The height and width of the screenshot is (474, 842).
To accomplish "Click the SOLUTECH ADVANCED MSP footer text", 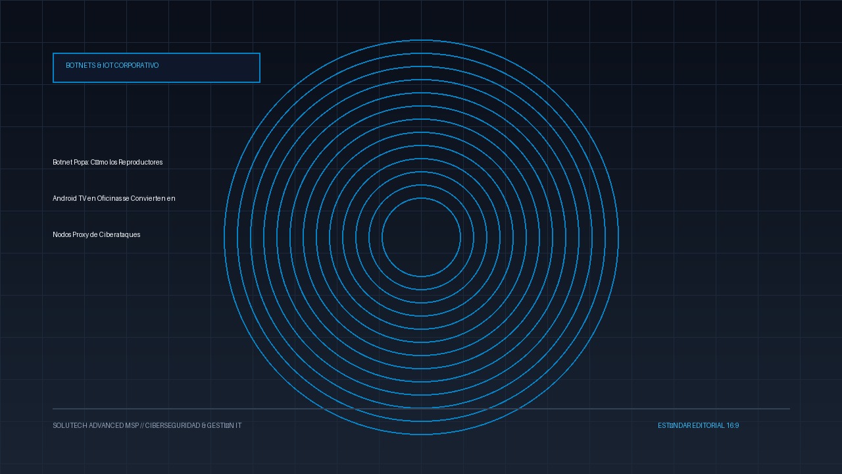I will pos(95,425).
